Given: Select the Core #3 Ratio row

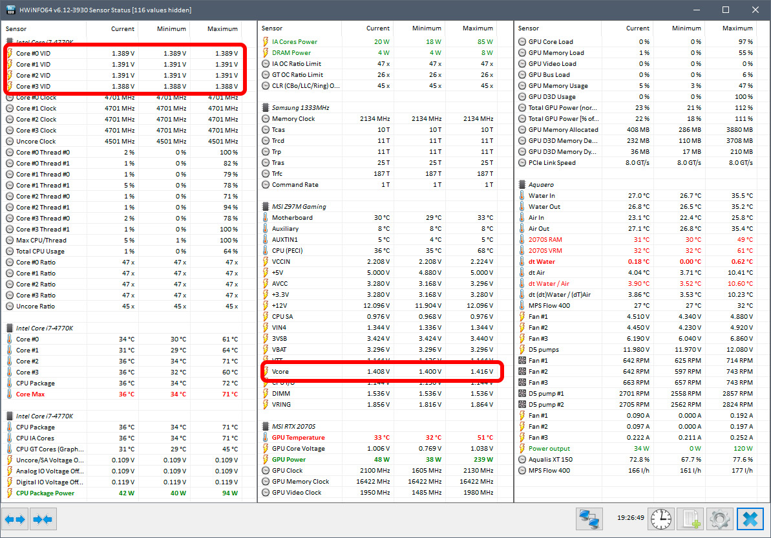Looking at the screenshot, I should coord(122,295).
